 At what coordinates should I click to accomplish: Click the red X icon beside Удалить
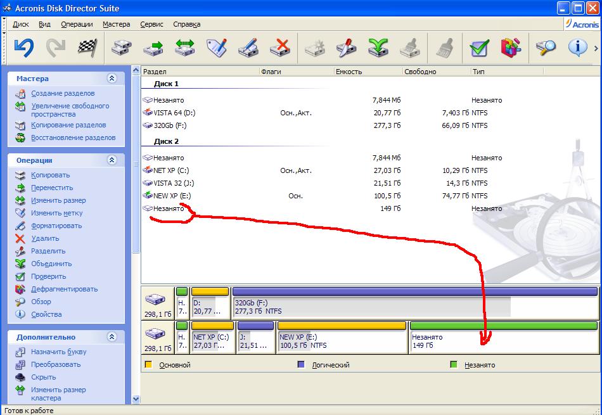pyautogui.click(x=20, y=238)
